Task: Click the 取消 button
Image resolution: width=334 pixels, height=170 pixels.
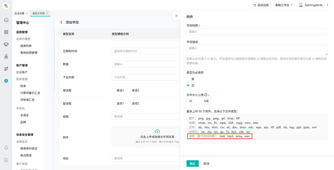Action: coord(207,164)
